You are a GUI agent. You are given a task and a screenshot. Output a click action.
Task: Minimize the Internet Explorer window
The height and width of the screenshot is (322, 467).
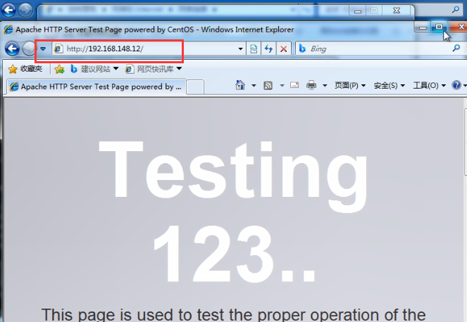(x=423, y=28)
